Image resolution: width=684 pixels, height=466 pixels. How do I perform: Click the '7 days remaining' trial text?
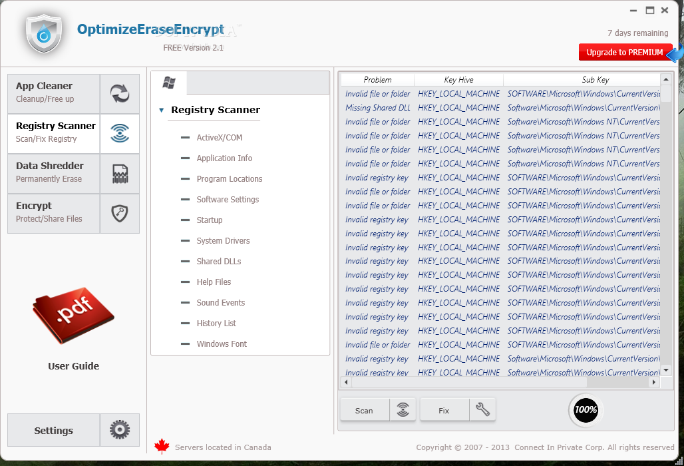(x=638, y=33)
